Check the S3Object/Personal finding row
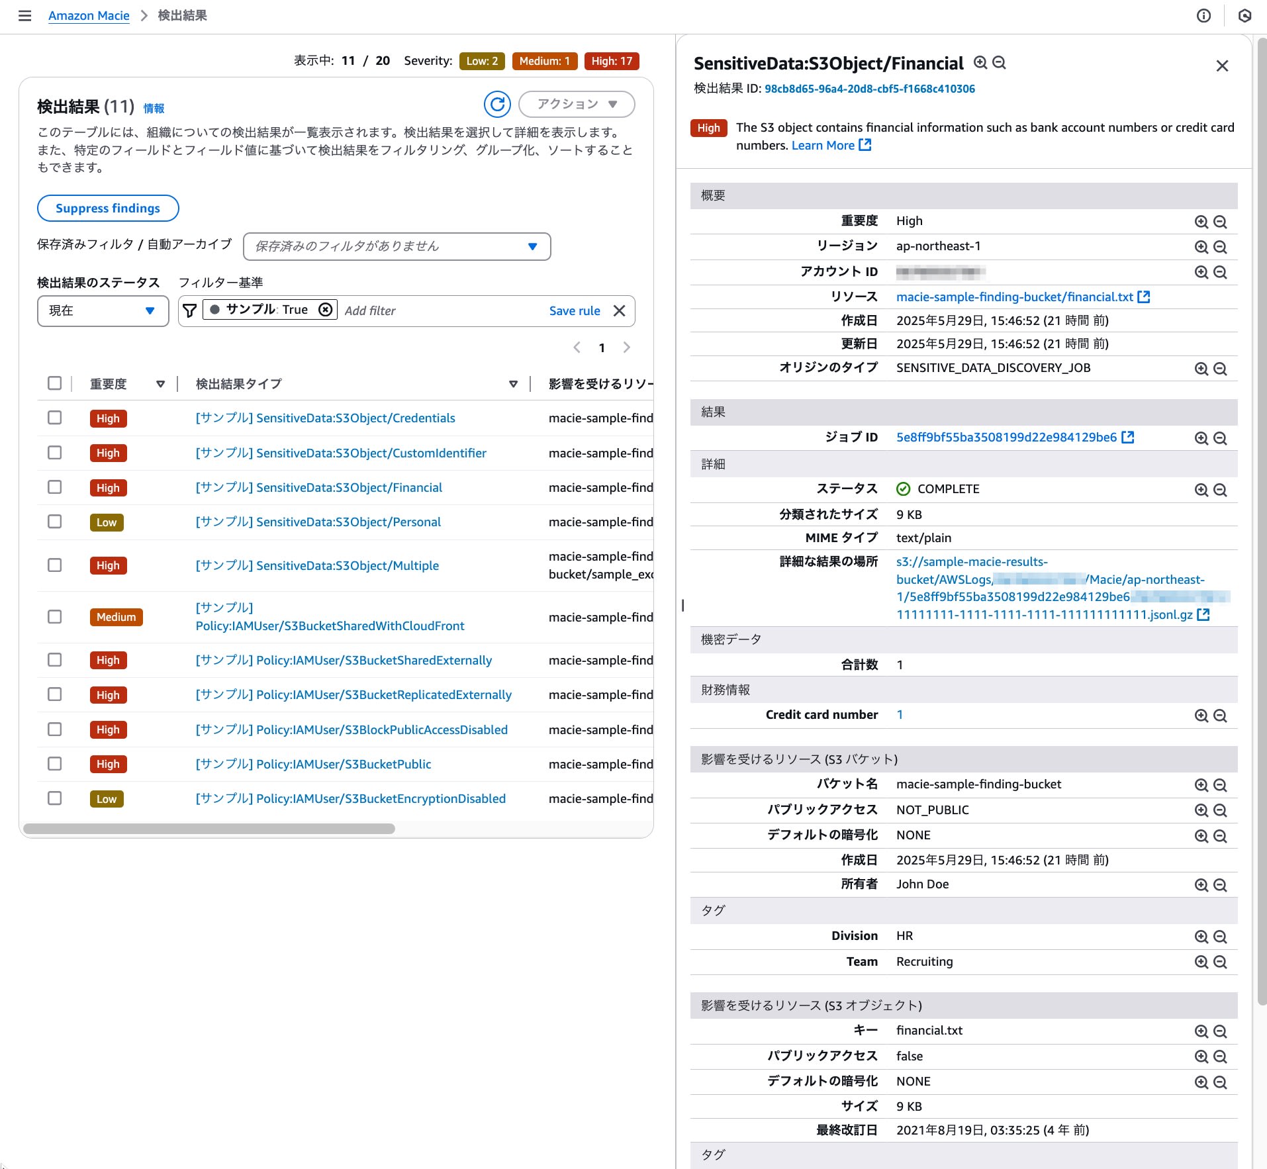1267x1169 pixels. (55, 522)
